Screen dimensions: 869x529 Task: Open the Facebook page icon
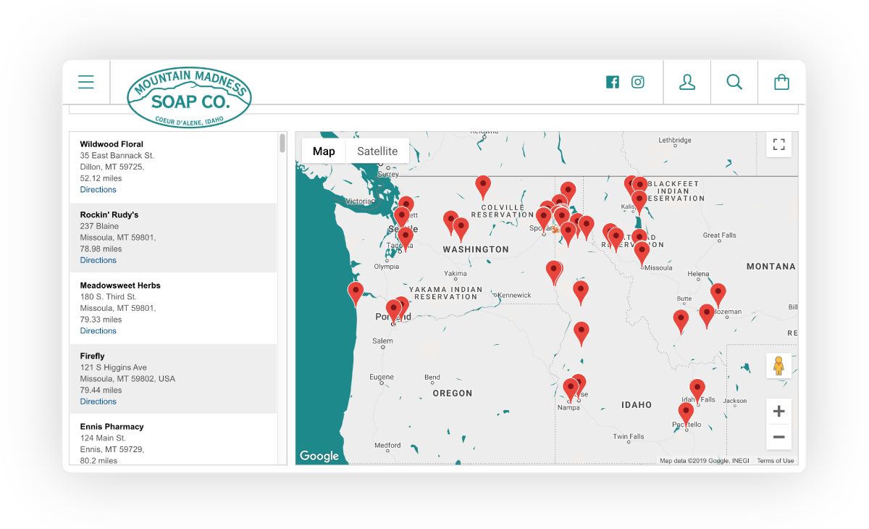[x=613, y=82]
